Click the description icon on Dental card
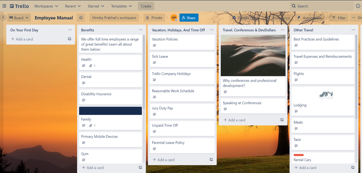The width and height of the screenshot is (362, 173). (84, 83)
